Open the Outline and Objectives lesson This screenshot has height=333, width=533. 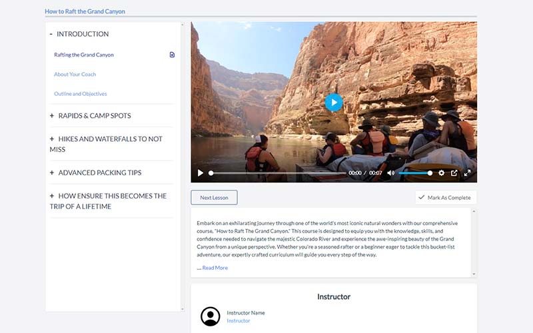click(x=81, y=94)
